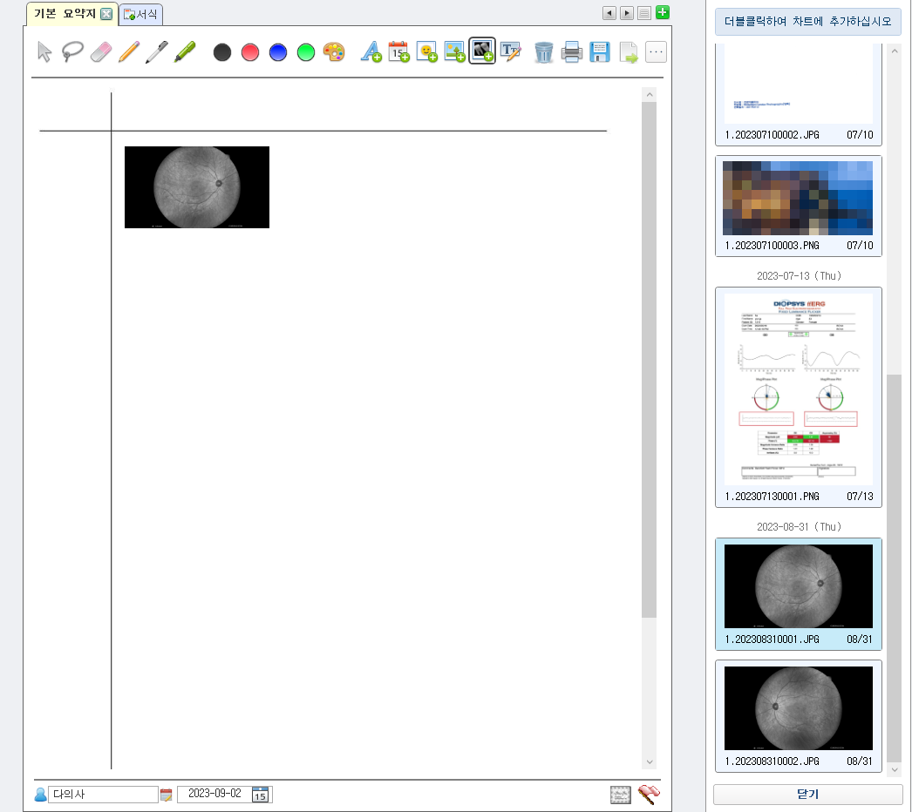The height and width of the screenshot is (812, 912).
Task: Pick the eraser tool
Action: tap(101, 52)
